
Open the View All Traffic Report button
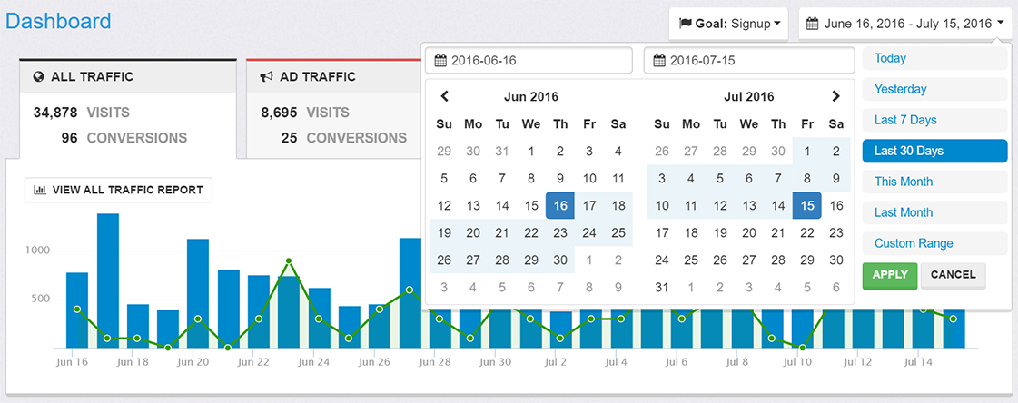(x=119, y=190)
